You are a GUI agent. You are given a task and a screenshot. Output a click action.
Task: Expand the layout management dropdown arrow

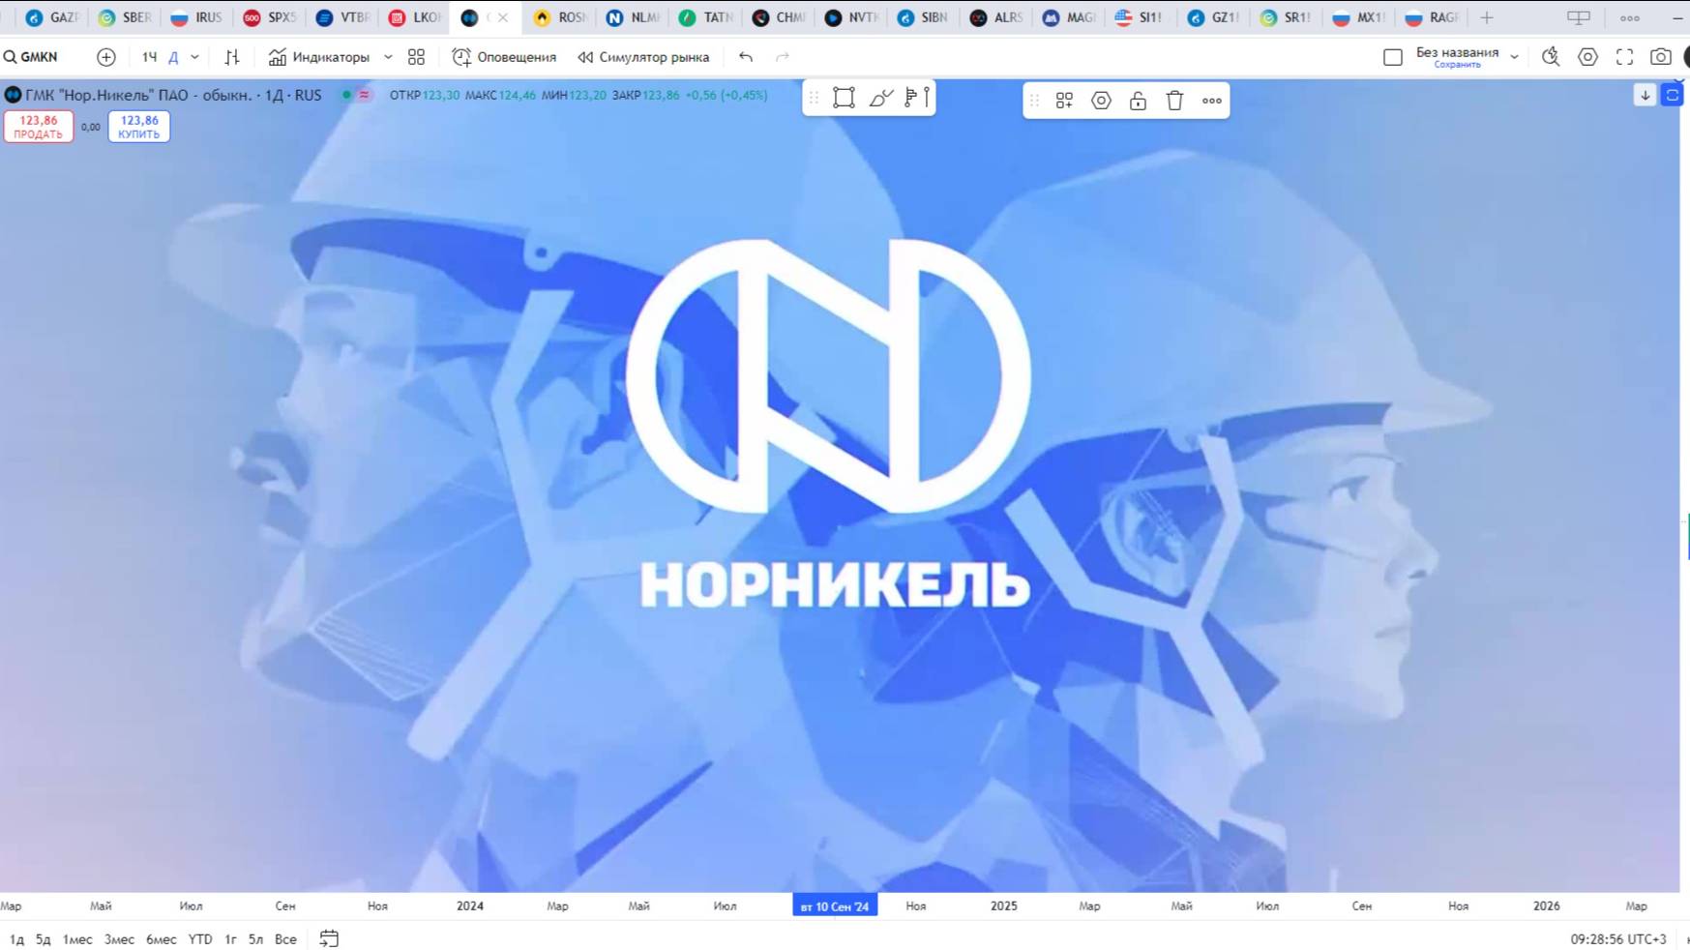[x=1515, y=57]
